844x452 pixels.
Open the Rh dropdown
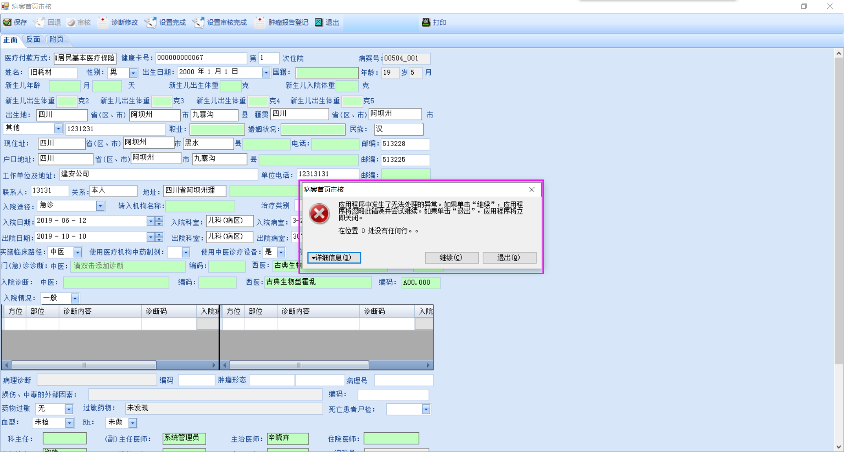click(x=133, y=423)
